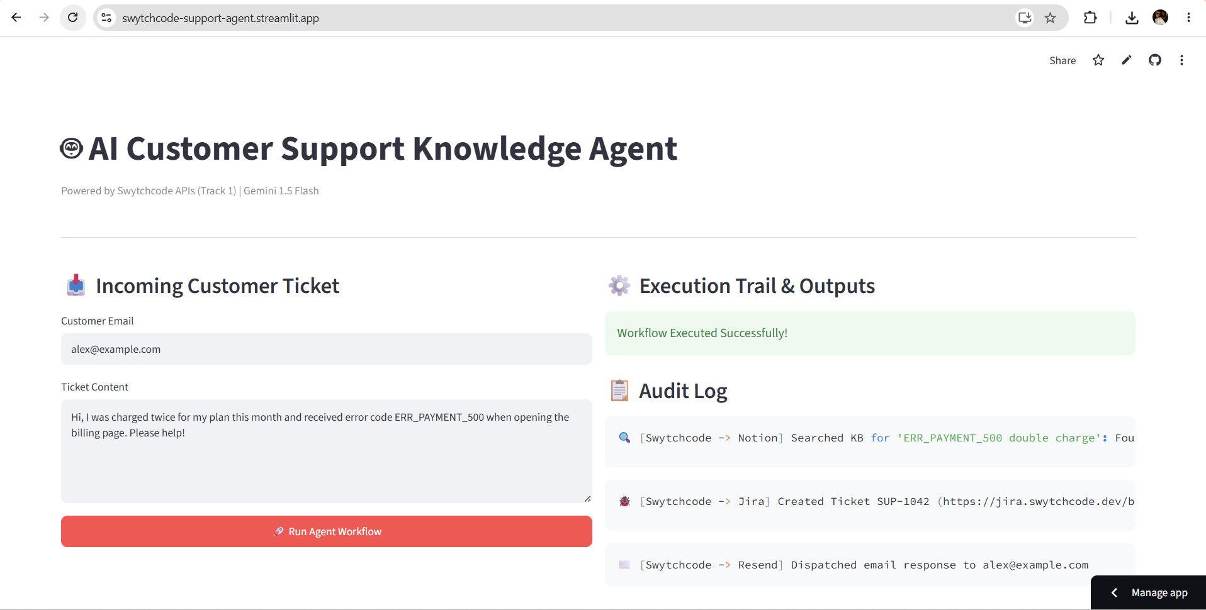Image resolution: width=1206 pixels, height=610 pixels.
Task: Focus the browser address bar URL
Action: point(220,18)
